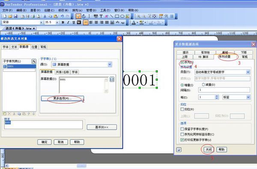This screenshot has width=257, height=169.
Task: Select the rectangle drawing tool
Action: [x=117, y=16]
